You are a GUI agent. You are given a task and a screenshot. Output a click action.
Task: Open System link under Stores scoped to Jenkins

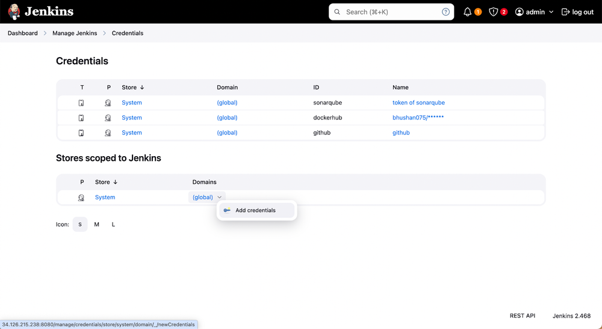click(105, 198)
